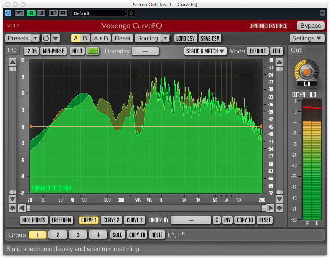Screen dimensions: 330x259
Task: Click the undo icon
Action: (x=46, y=39)
